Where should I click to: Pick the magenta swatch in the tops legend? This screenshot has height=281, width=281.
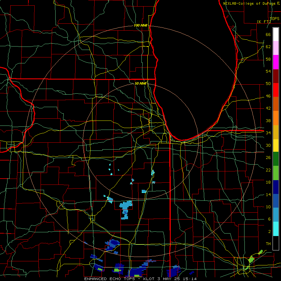[276, 62]
